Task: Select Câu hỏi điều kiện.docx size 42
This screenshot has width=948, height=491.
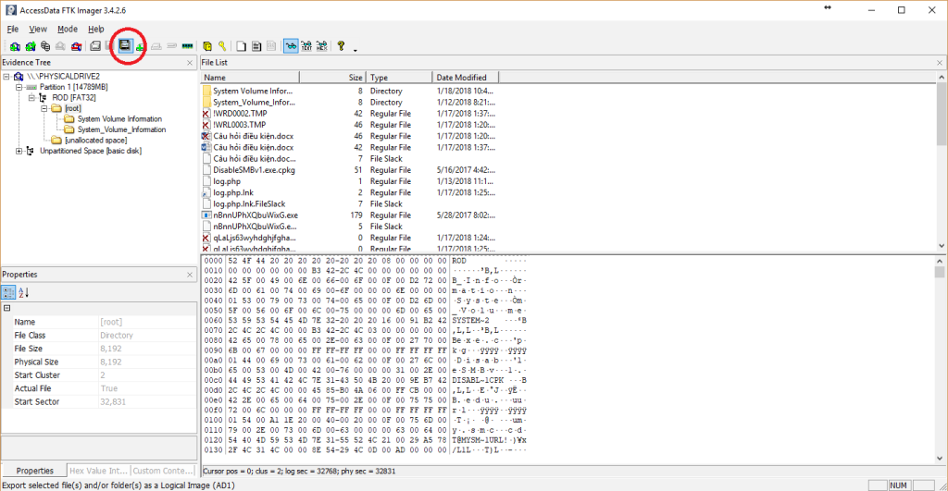Action: coord(349,147)
